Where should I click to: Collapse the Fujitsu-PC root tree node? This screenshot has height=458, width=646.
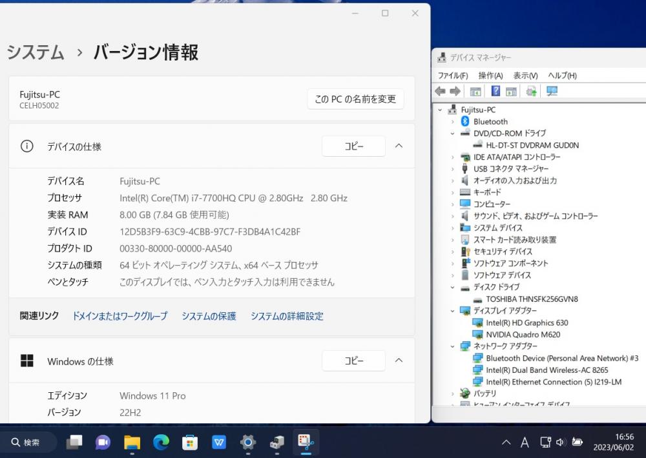point(440,110)
